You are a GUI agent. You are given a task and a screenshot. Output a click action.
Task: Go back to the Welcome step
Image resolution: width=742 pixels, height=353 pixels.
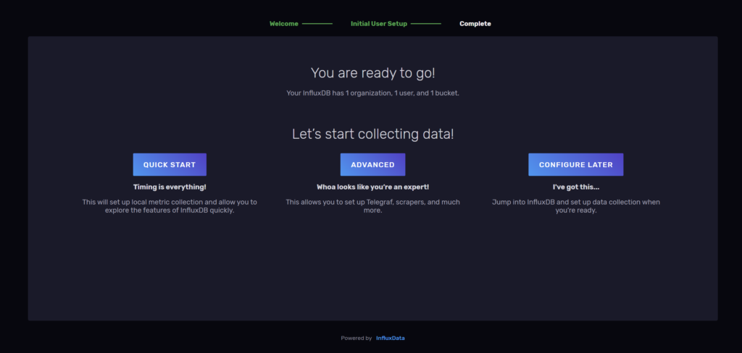284,24
